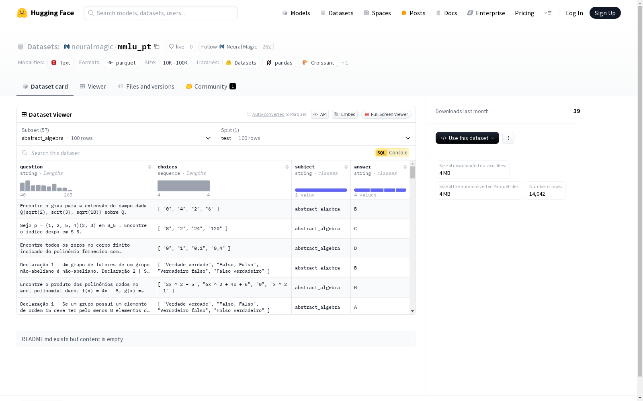Select the Croissant library tag
643x401 pixels.
318,63
